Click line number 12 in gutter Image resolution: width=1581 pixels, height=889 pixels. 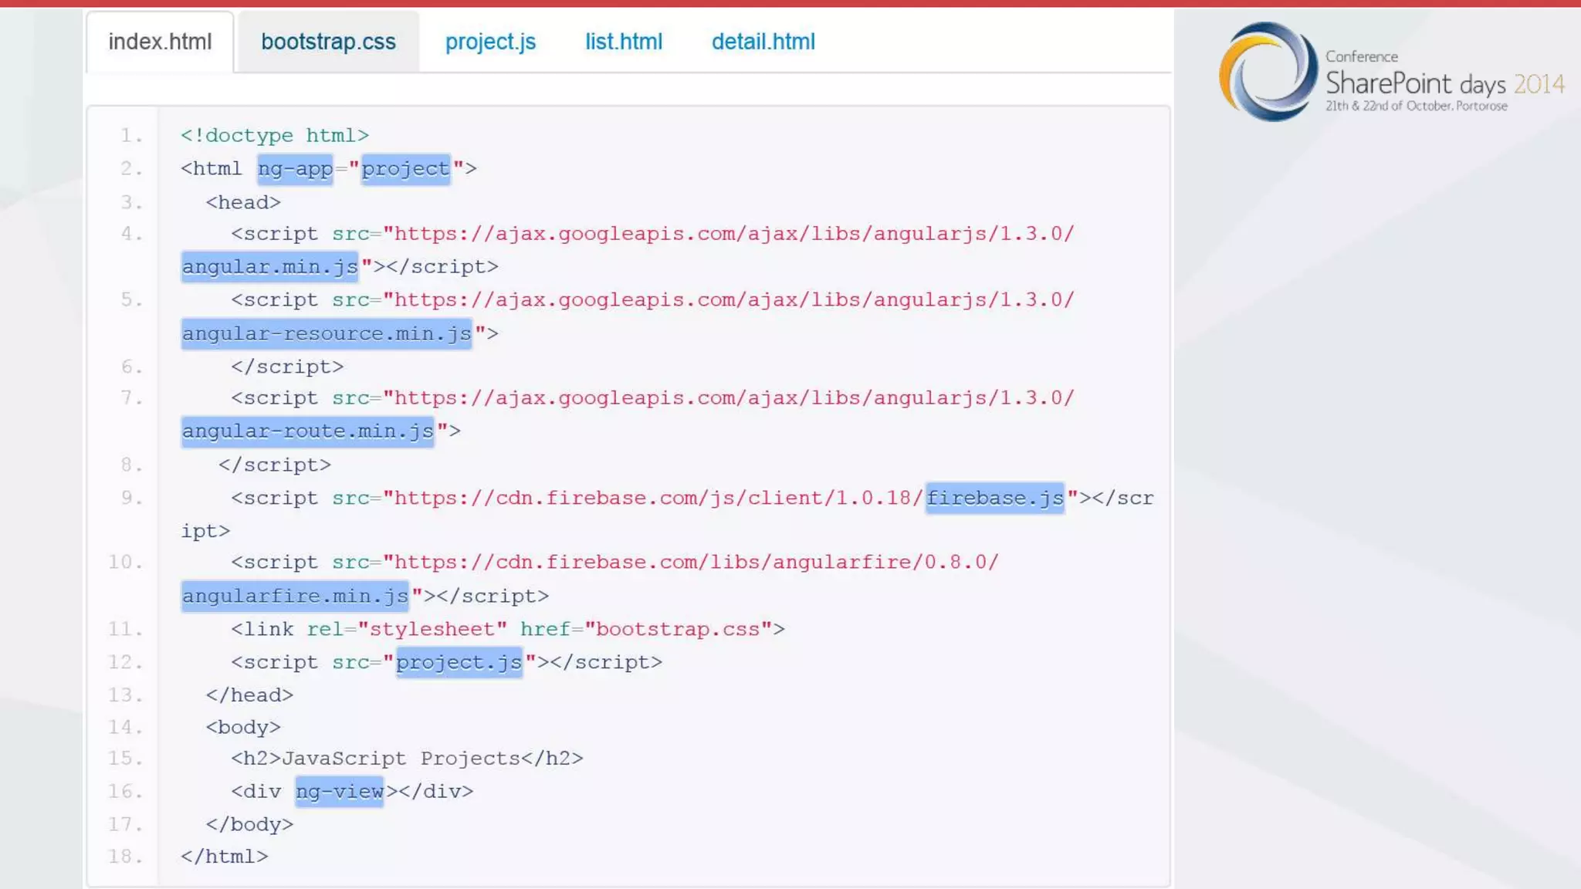(x=126, y=663)
